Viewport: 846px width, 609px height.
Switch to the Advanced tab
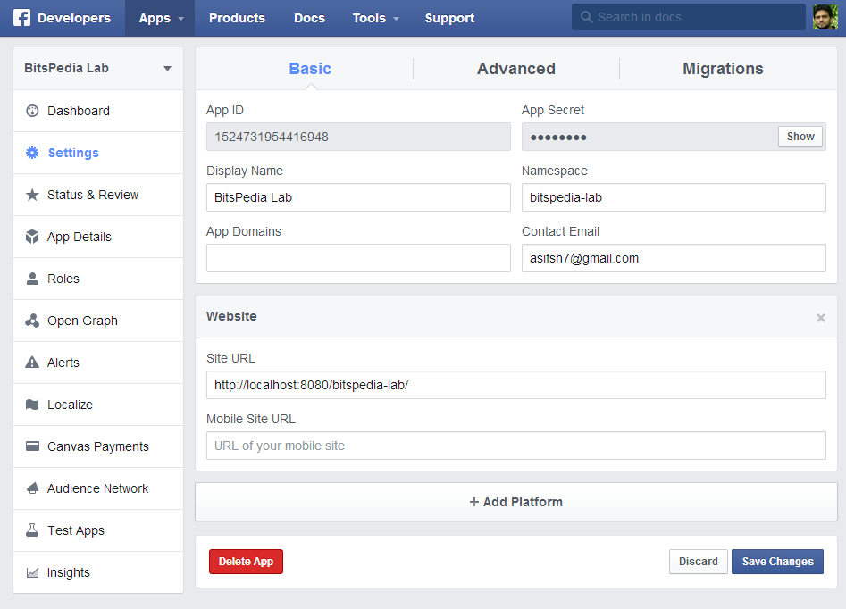[x=515, y=68]
